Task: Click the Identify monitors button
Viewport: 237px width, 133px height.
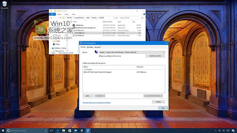Action: pos(155,56)
